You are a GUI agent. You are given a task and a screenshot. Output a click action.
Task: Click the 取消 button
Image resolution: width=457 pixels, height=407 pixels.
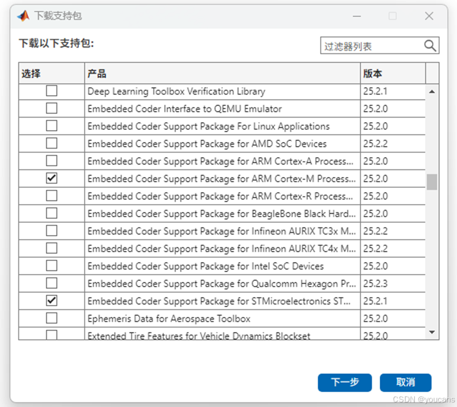[406, 382]
